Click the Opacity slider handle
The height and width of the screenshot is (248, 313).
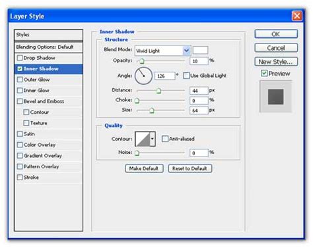(x=142, y=61)
